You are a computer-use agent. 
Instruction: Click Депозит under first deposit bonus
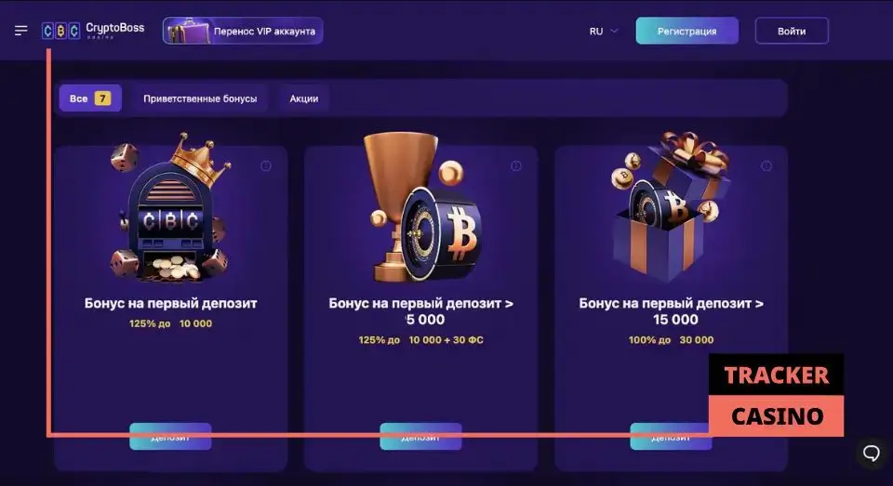170,437
